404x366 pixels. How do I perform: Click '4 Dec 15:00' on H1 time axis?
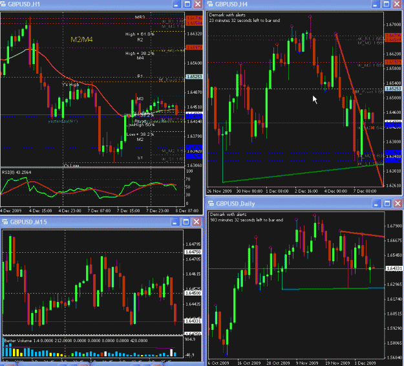tap(41, 211)
